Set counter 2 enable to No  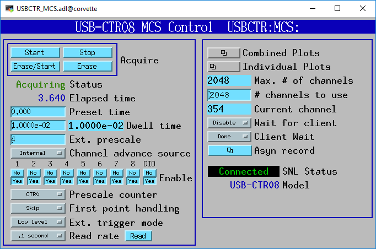(34, 172)
